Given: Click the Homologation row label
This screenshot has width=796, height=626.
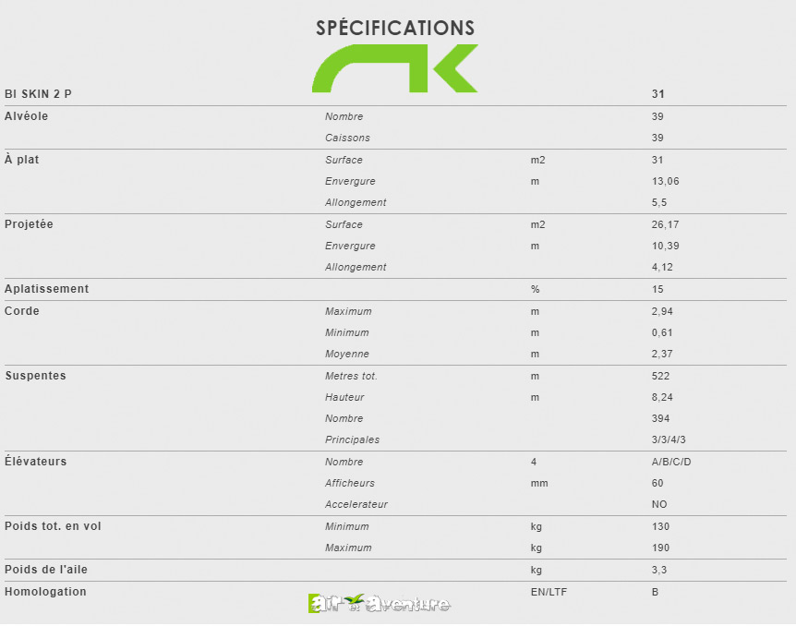Looking at the screenshot, I should click(x=45, y=592).
